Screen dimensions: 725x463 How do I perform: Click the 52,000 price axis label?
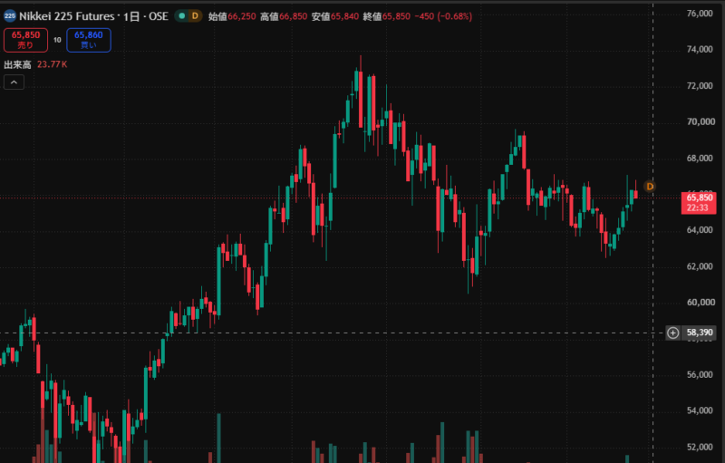(699, 447)
